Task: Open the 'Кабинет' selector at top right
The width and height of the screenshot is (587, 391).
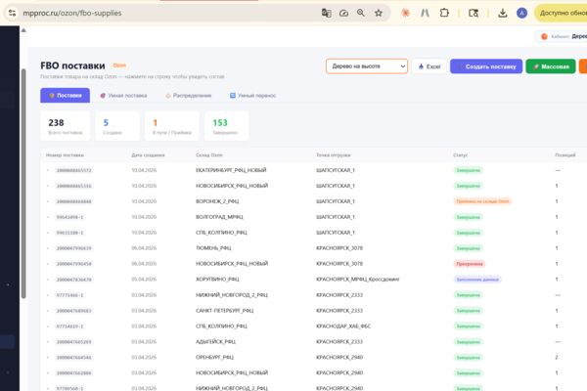Action: tap(562, 36)
